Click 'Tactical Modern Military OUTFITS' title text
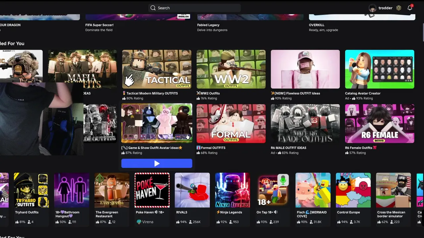The image size is (424, 238). [152, 93]
